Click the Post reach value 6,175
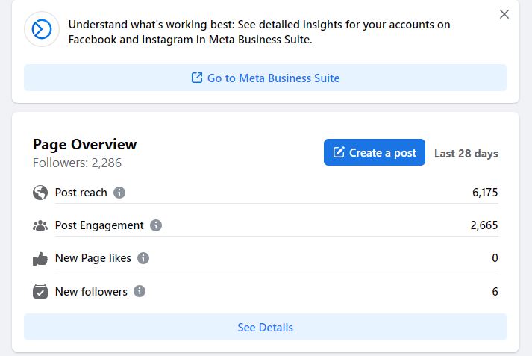This screenshot has height=356, width=532. (x=485, y=193)
